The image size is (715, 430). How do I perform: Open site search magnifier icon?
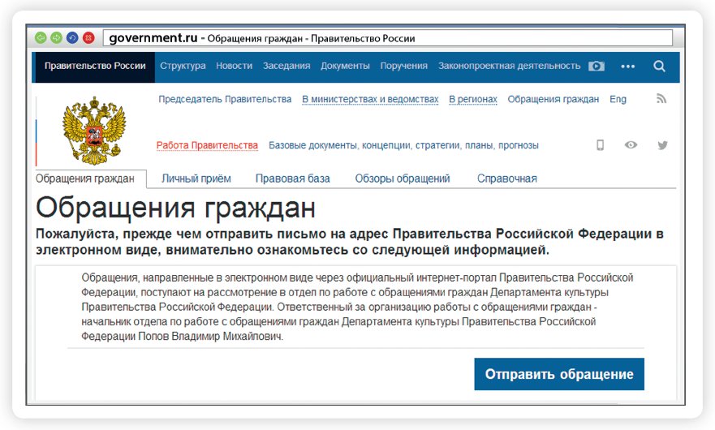coord(659,66)
